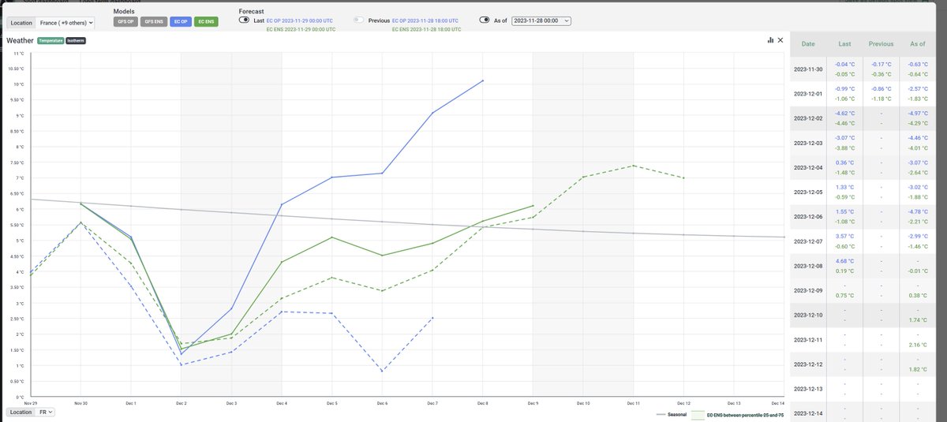Viewport: 947px width, 422px height.
Task: Click the Last column header in the table
Action: [844, 44]
